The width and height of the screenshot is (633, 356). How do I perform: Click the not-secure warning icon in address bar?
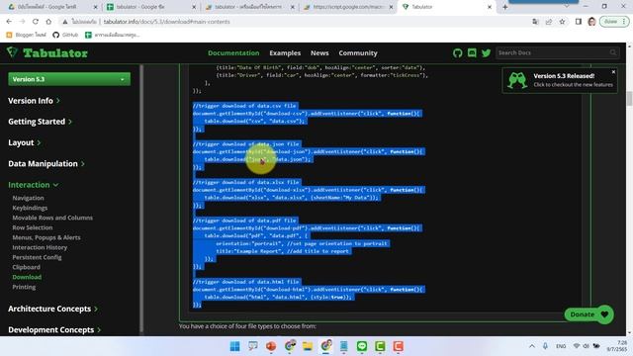64,22
